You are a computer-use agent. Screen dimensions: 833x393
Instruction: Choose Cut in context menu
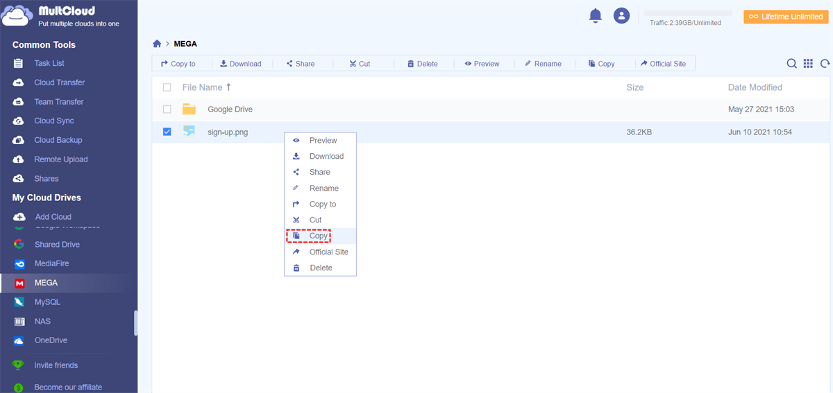pos(320,220)
